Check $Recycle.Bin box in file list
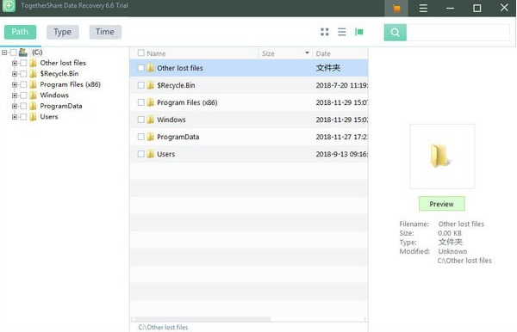 [140, 85]
